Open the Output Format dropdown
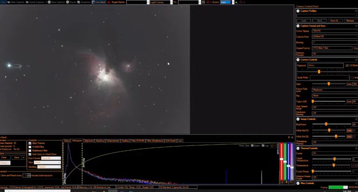 [332, 48]
